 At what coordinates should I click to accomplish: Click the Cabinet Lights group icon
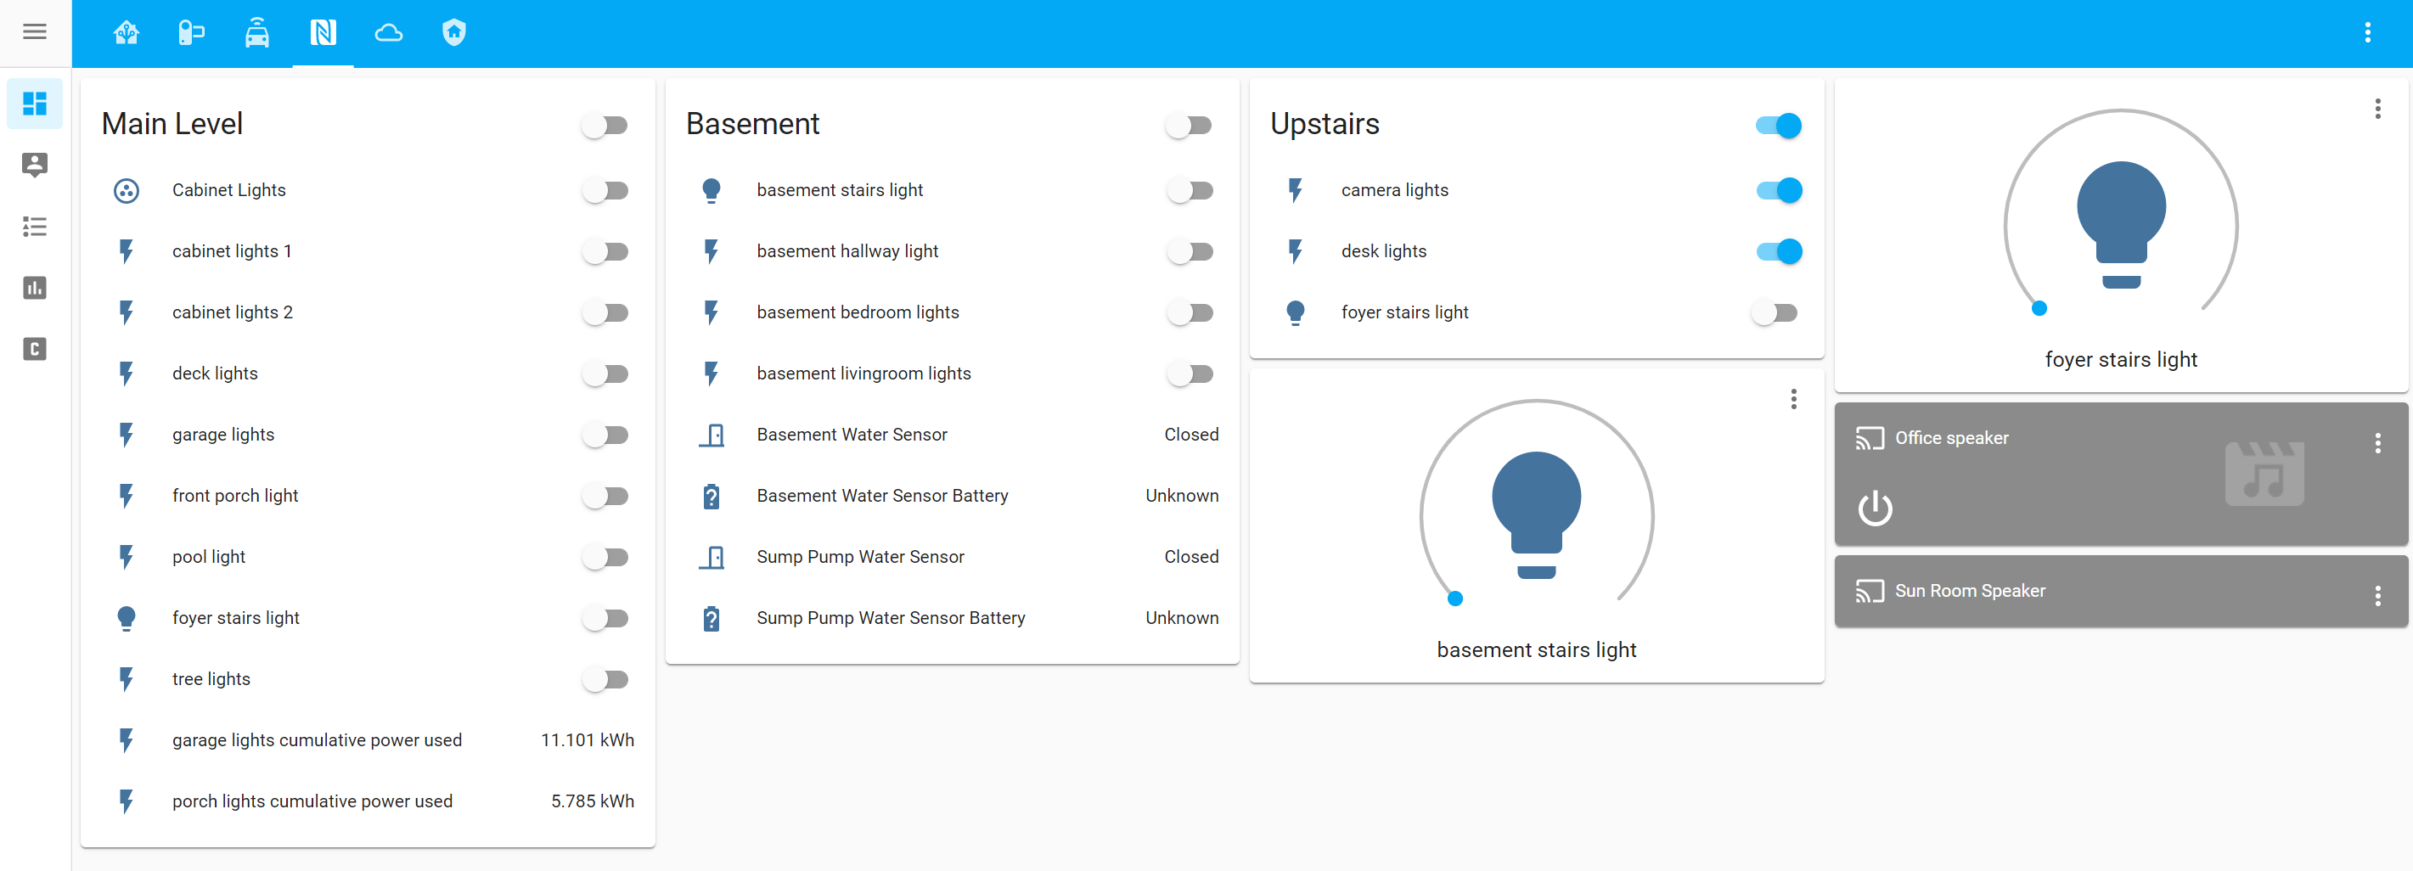pyautogui.click(x=127, y=191)
